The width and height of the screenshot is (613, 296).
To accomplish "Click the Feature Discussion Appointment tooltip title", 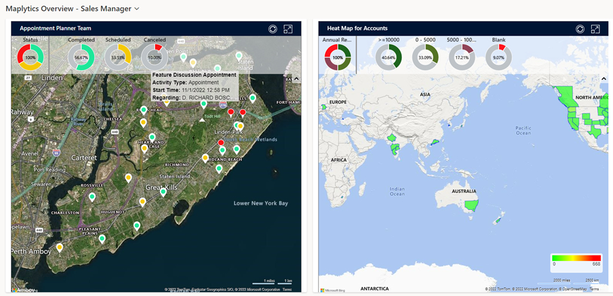I will click(195, 75).
